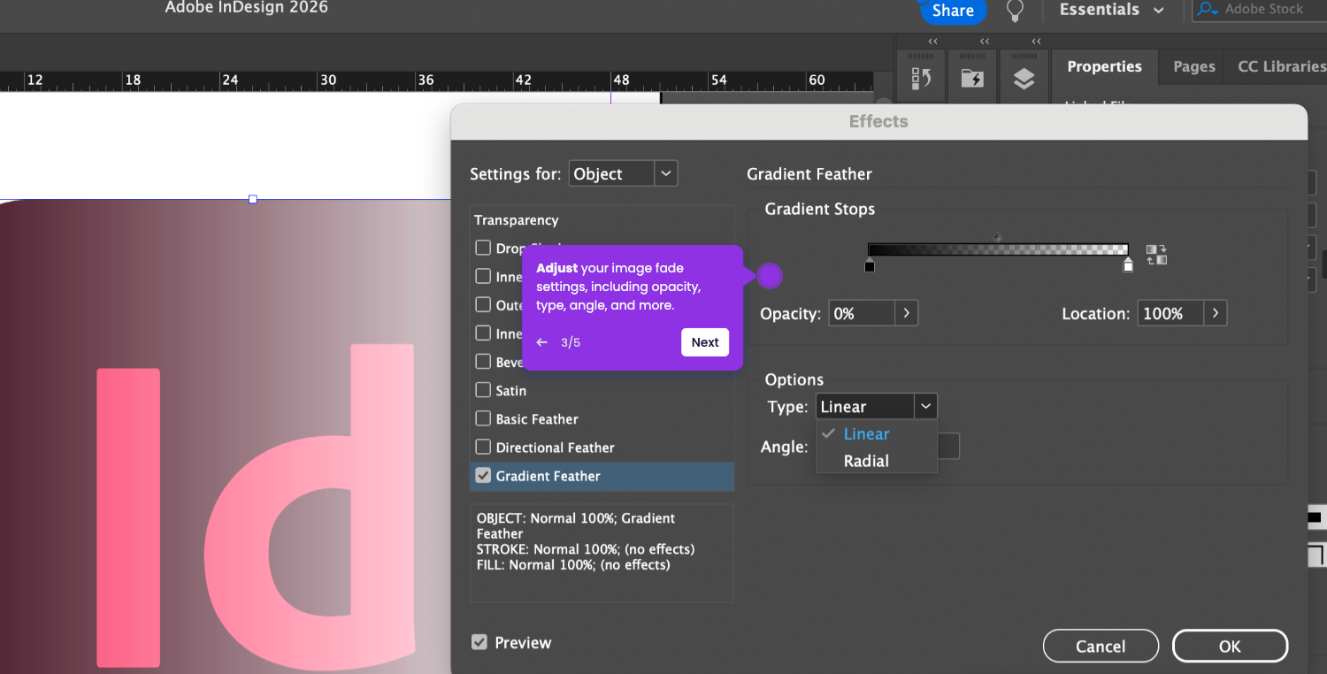
Task: Toggle the Outer Glow checkbox
Action: [x=483, y=304]
